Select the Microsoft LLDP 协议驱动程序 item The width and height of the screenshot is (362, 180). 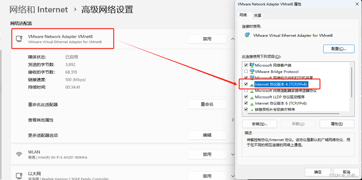click(279, 97)
